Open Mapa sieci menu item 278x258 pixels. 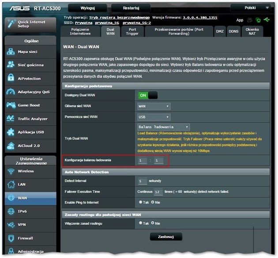30,52
